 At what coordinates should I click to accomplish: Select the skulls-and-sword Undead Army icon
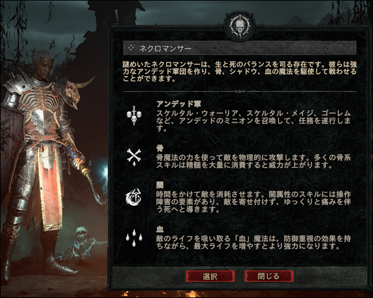133,115
